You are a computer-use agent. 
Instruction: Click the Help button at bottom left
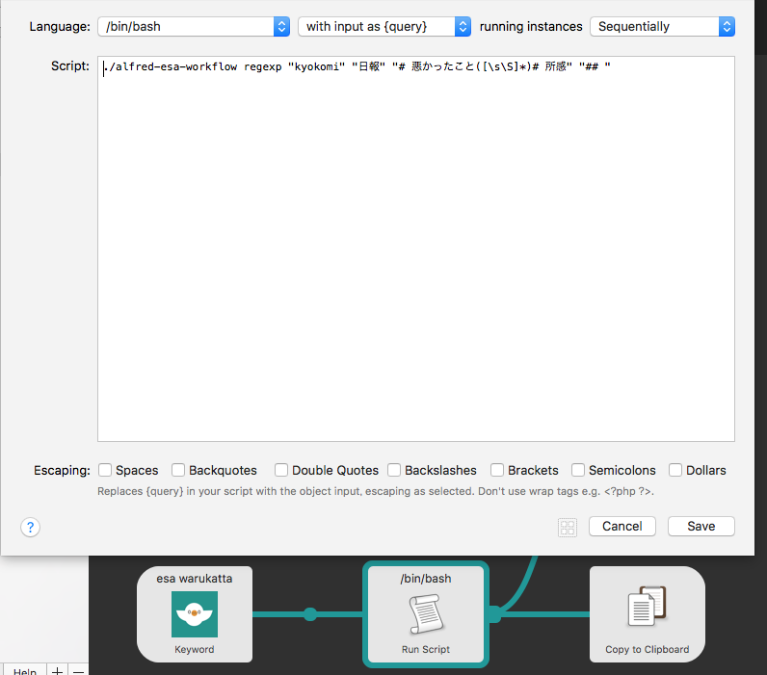(x=24, y=669)
